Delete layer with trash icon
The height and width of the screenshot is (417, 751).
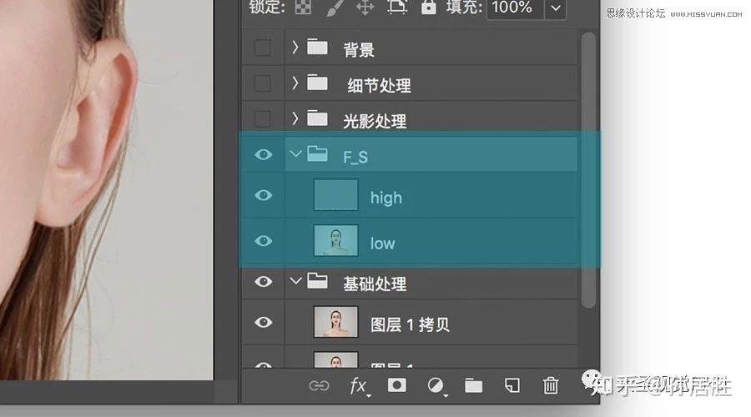(551, 385)
